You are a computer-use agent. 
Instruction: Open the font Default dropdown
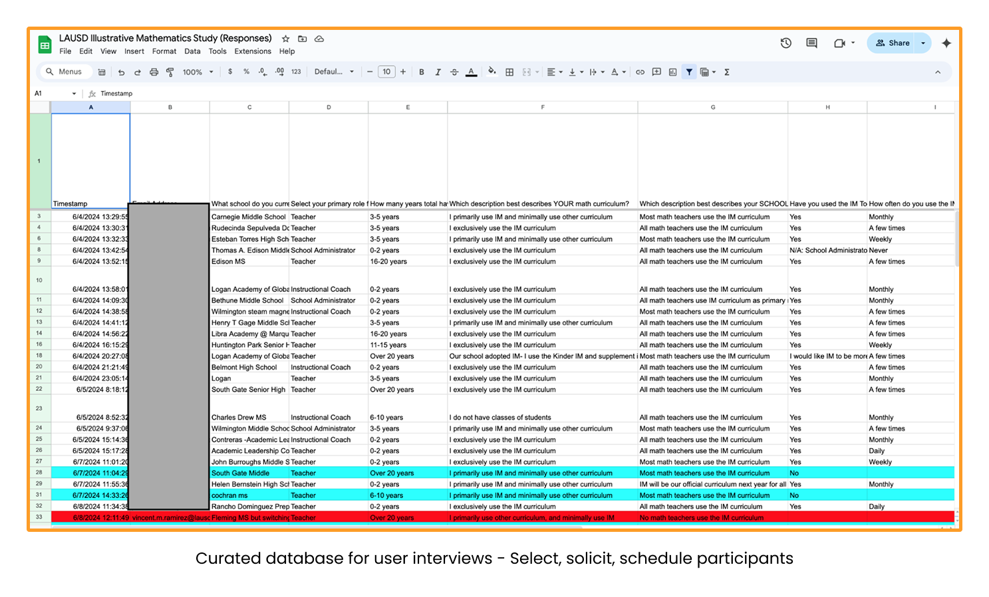point(335,72)
